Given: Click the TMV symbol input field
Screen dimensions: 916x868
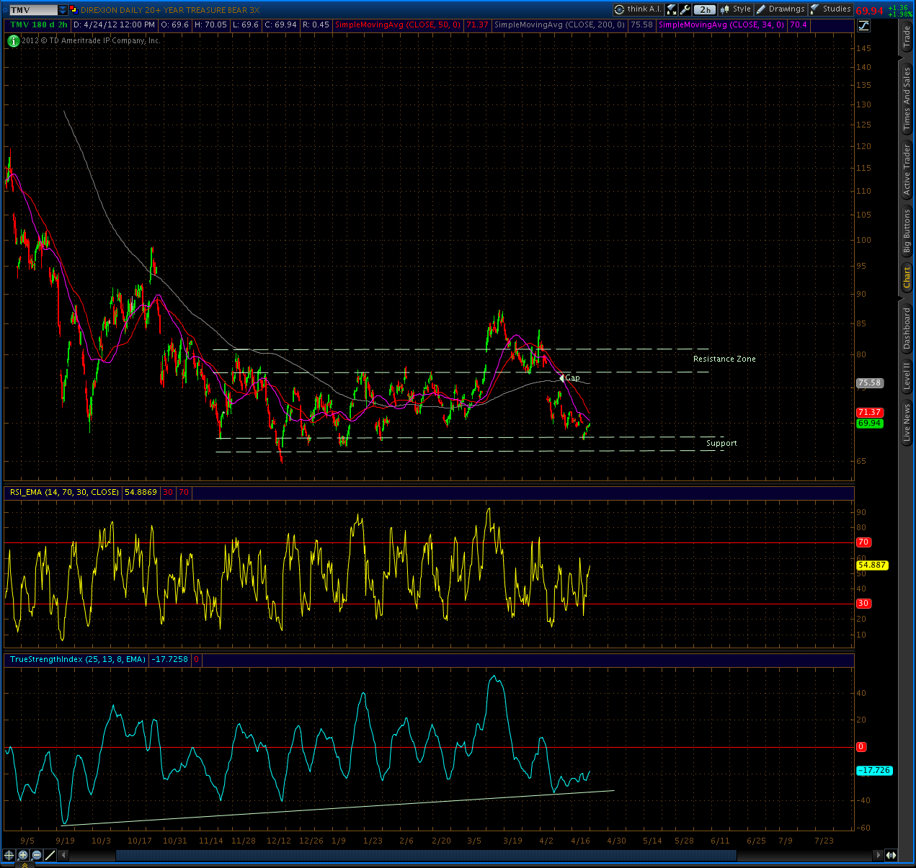Looking at the screenshot, I should click(x=33, y=10).
